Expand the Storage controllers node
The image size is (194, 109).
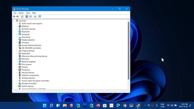(17, 84)
